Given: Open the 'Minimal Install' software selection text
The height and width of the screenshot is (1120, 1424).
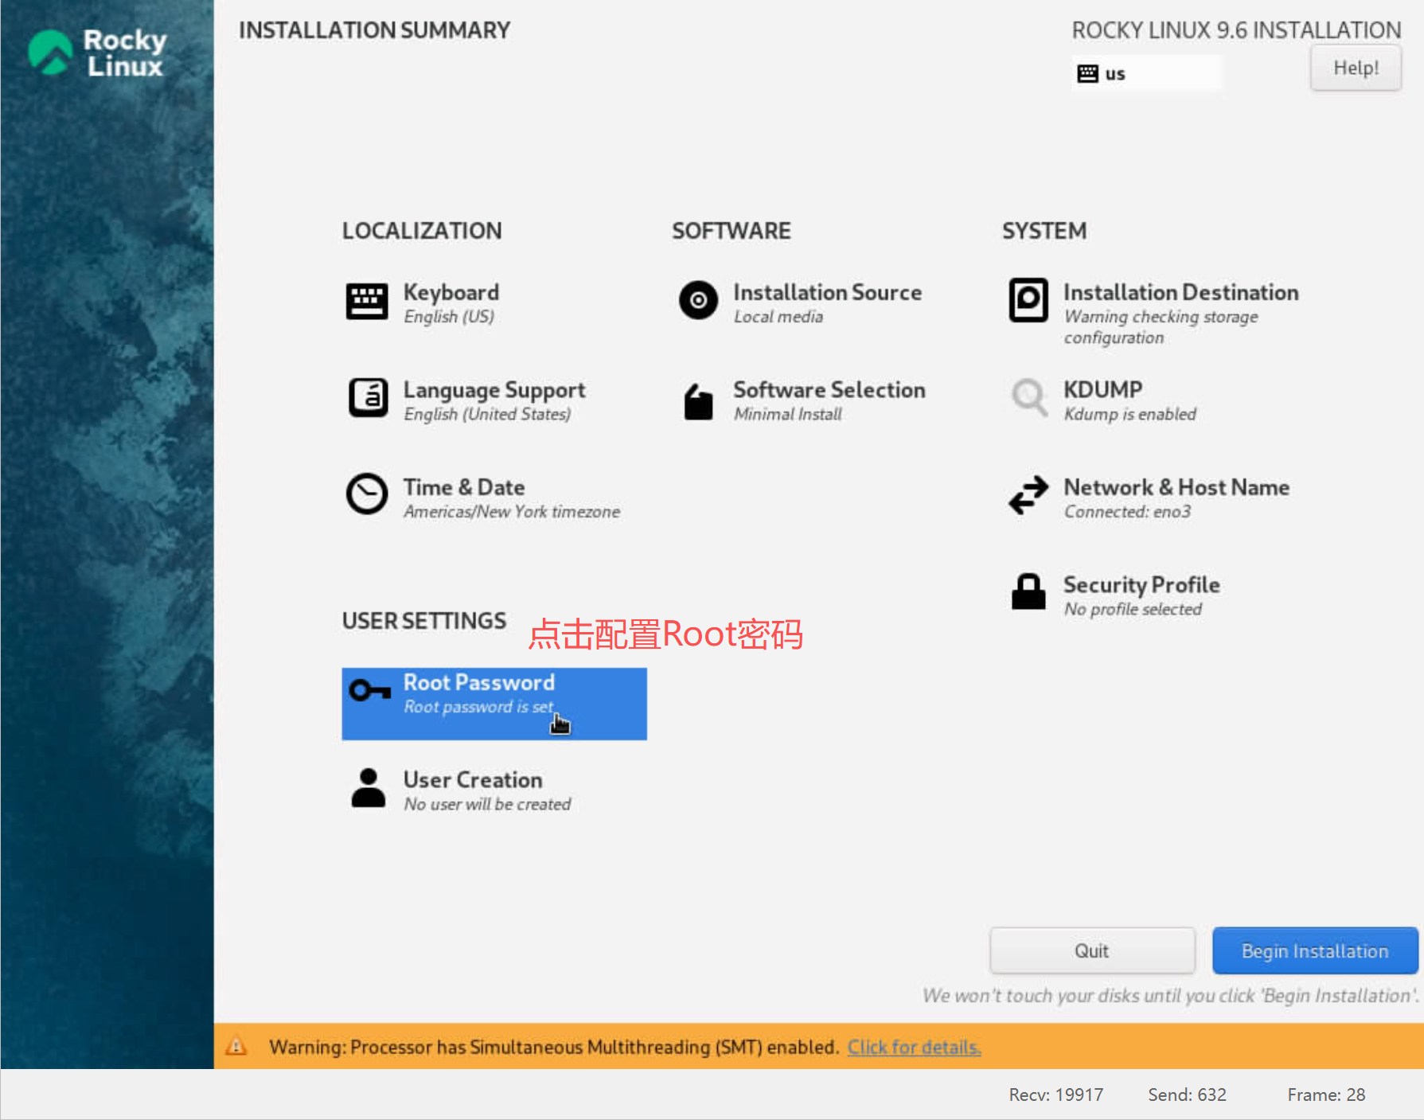Looking at the screenshot, I should pos(787,415).
